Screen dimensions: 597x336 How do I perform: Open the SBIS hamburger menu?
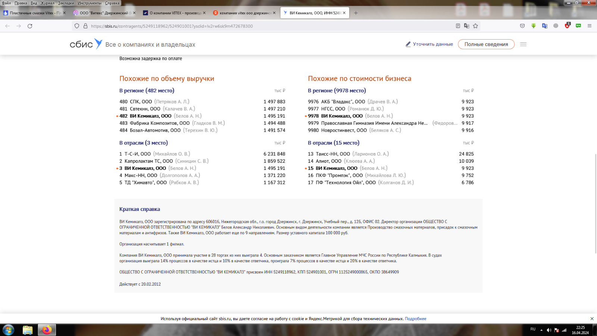523,44
